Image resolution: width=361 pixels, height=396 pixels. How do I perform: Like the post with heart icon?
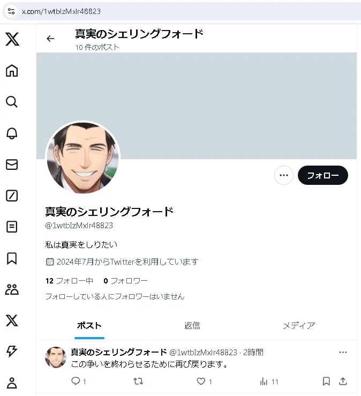point(201,381)
